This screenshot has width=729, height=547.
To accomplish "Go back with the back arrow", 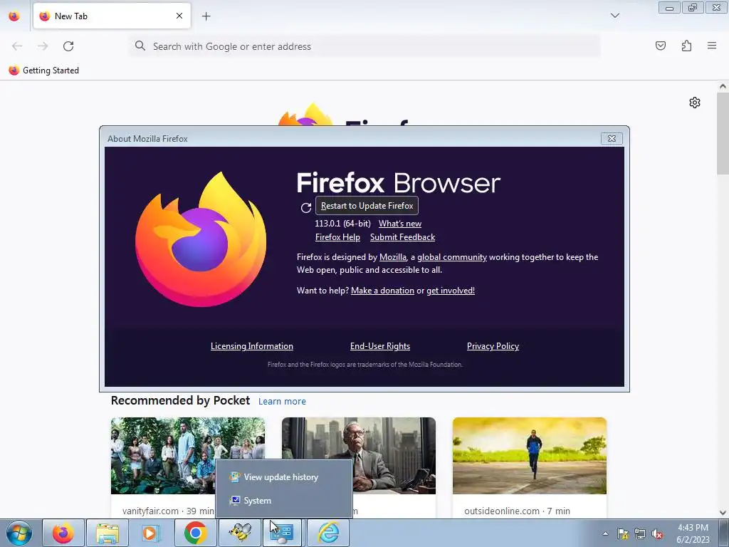I will tap(17, 46).
